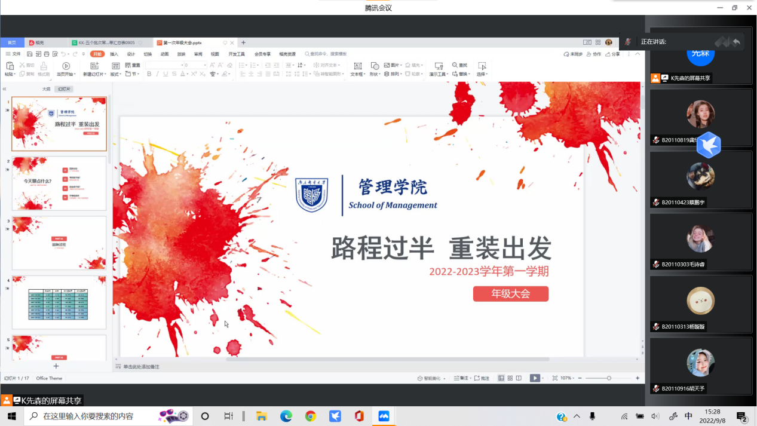
Task: Switch to the Design (设计) ribbon tab
Action: pyautogui.click(x=131, y=54)
